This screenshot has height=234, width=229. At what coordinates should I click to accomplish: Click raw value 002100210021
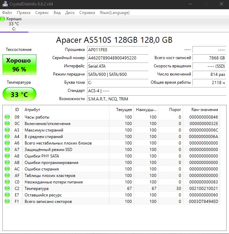point(203,189)
